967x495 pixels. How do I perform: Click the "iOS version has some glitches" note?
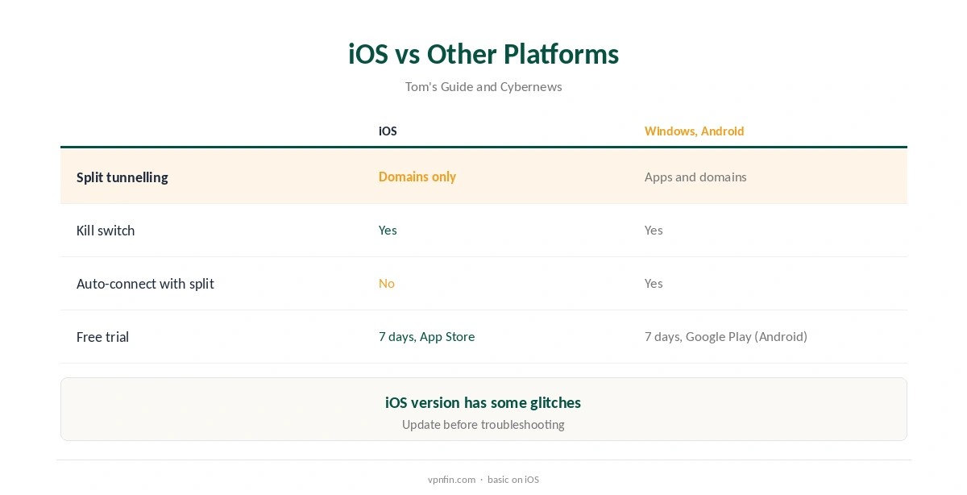483,402
